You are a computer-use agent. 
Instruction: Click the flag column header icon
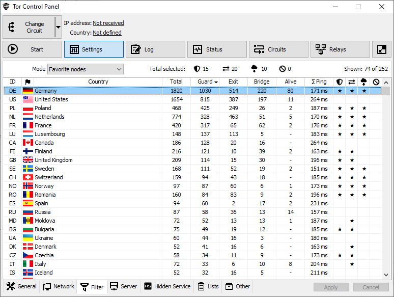pos(27,82)
